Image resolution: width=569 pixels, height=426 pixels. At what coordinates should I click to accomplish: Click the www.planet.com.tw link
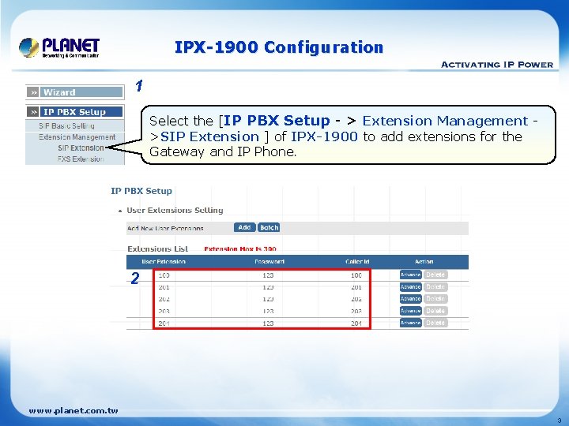coord(73,411)
